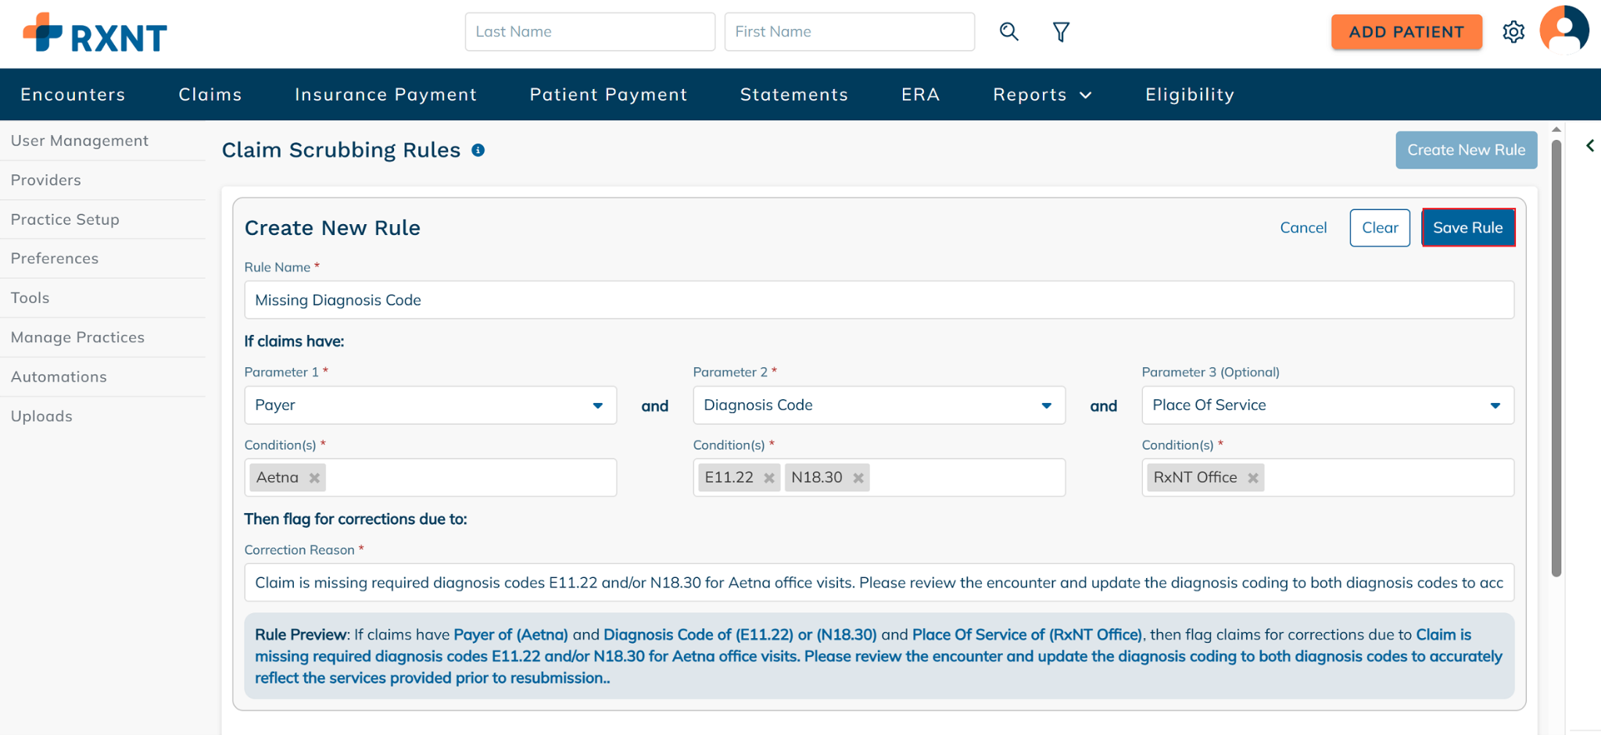
Task: Click the Cancel link
Action: [x=1303, y=228]
